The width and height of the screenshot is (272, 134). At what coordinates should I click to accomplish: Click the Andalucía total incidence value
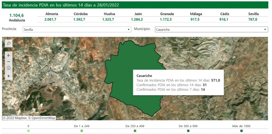(17, 15)
